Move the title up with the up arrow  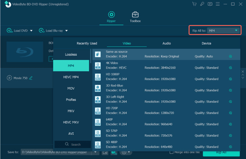click(243, 75)
